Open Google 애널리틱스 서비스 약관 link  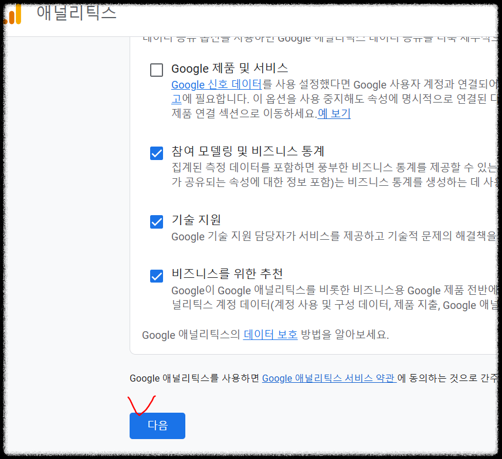(x=329, y=378)
